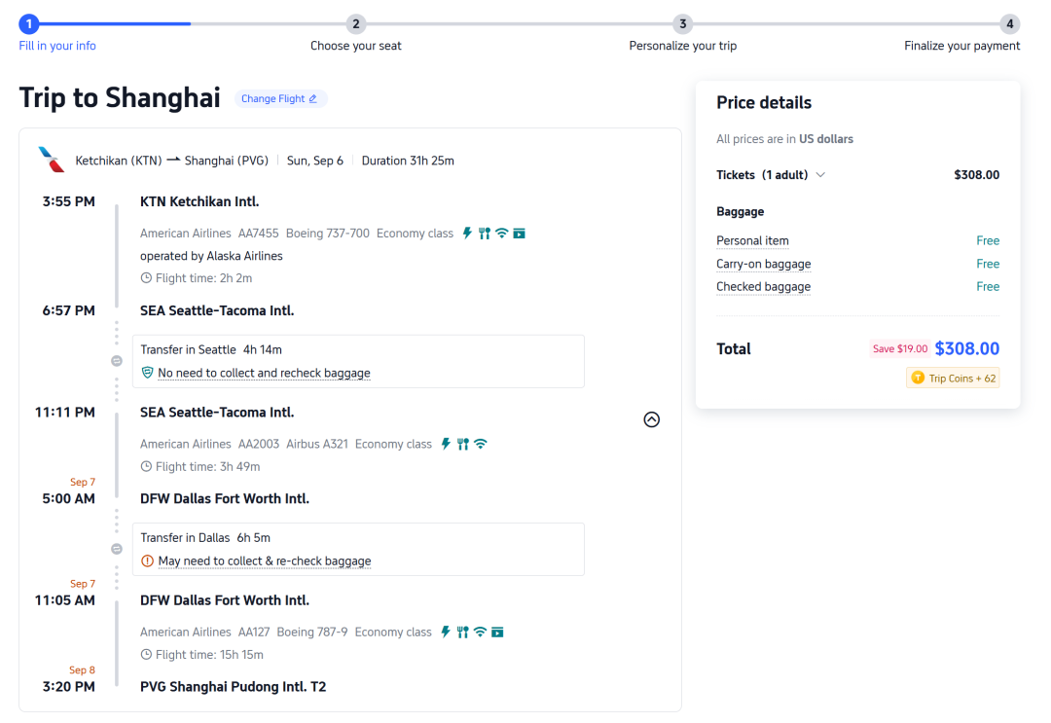
Task: Click the entertainment icon for flight AA127
Action: coord(497,632)
